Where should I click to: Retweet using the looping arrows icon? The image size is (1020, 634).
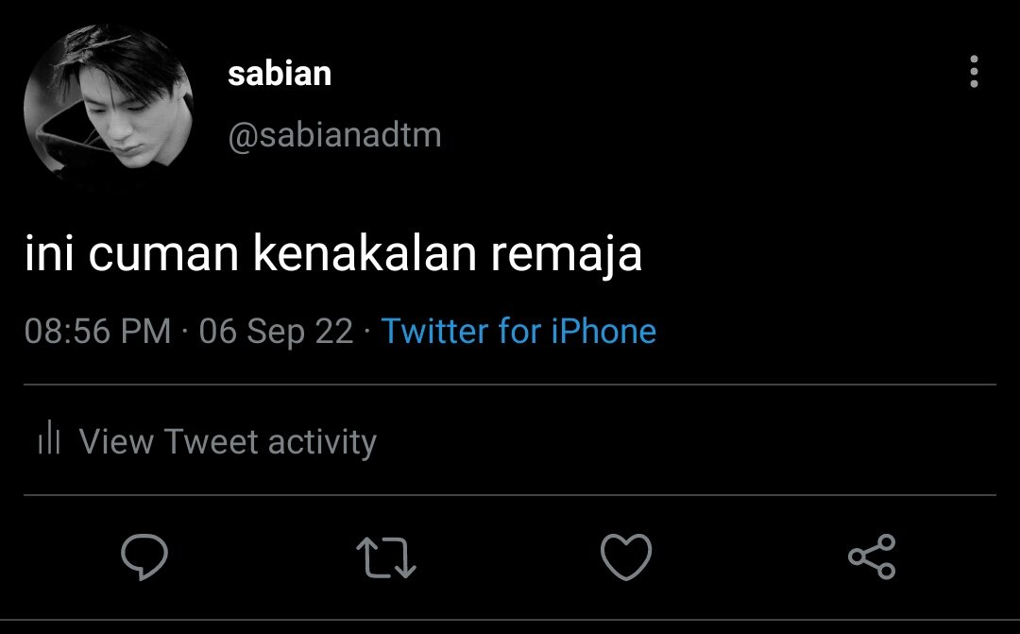[385, 557]
